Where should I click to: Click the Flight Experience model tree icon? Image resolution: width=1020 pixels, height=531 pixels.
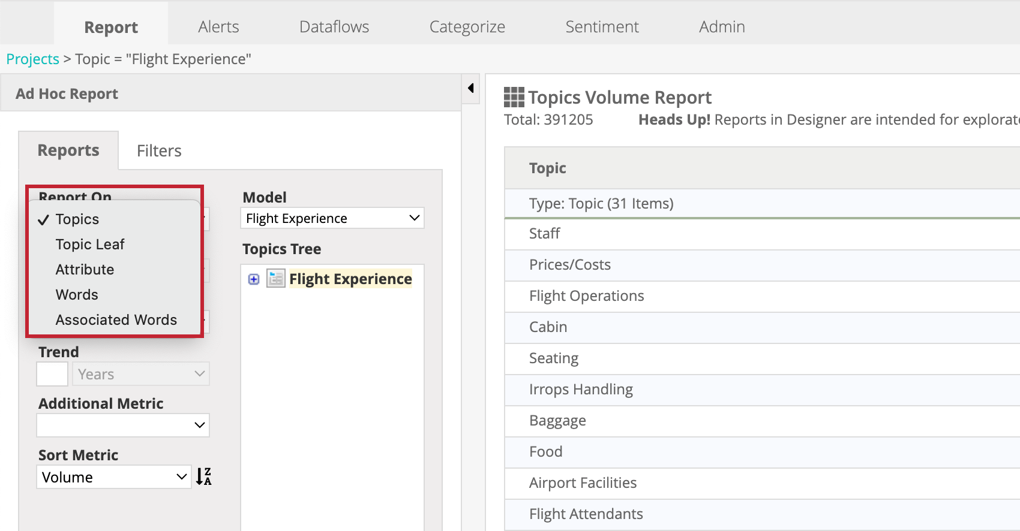pyautogui.click(x=276, y=279)
